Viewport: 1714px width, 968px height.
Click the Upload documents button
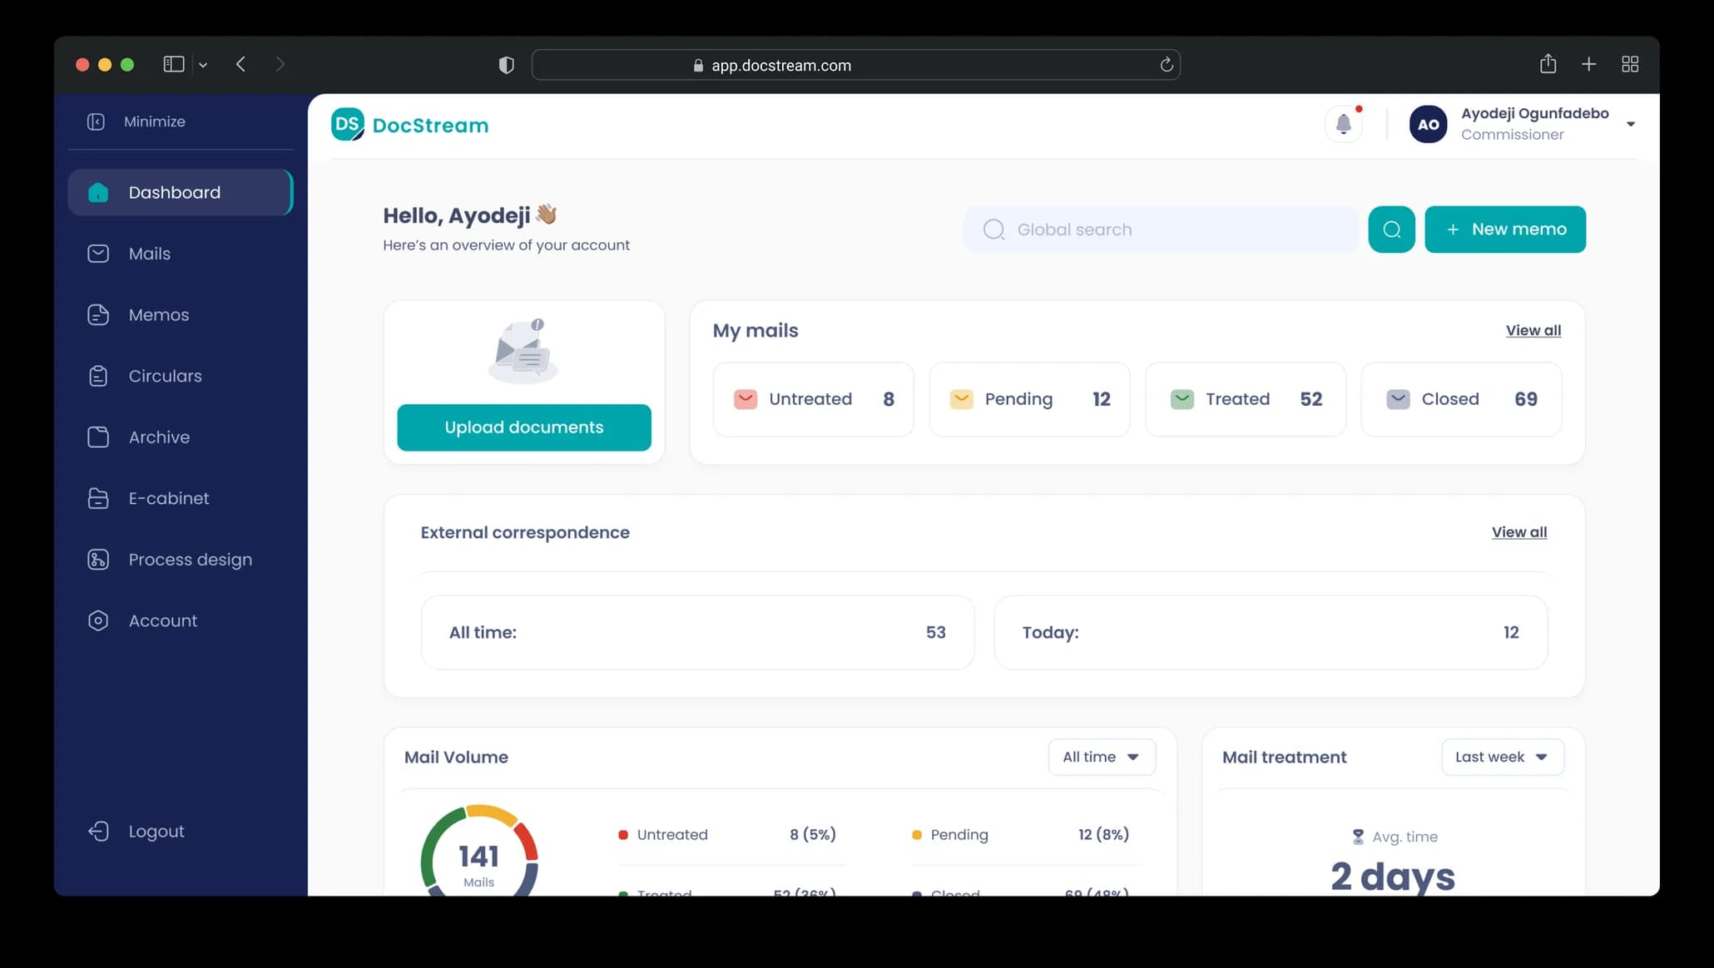(524, 427)
